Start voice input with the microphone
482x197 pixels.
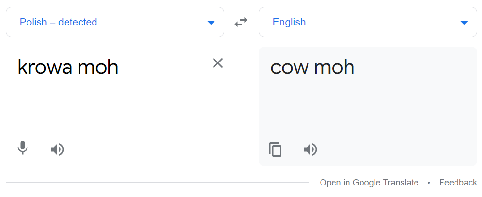(23, 148)
